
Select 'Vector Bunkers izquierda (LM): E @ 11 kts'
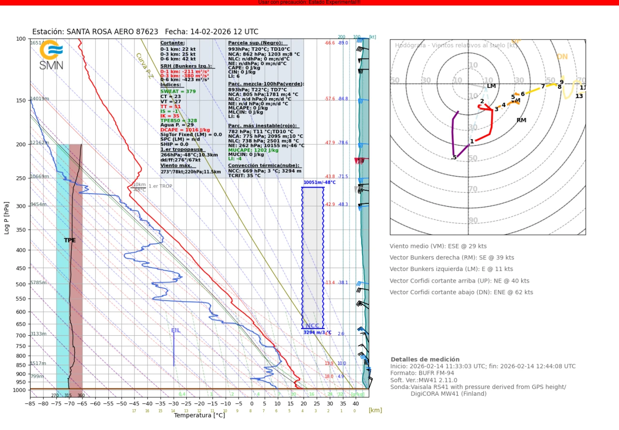tap(451, 269)
